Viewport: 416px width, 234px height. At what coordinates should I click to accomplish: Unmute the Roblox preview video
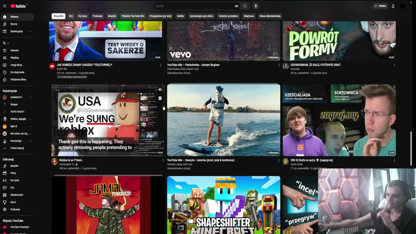point(160,90)
